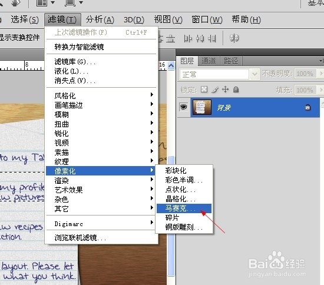Image resolution: width=324 pixels, height=285 pixels.
Task: Choose 铜版雕刻... from the submenu
Action: pos(184,227)
